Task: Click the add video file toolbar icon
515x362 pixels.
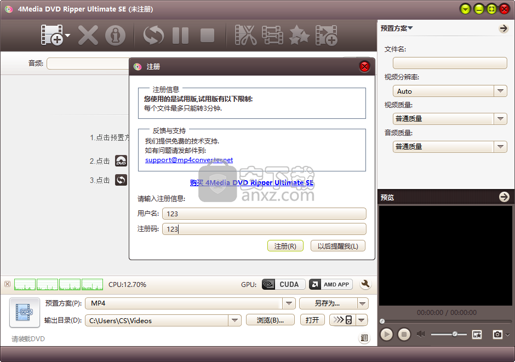Action: tap(52, 35)
